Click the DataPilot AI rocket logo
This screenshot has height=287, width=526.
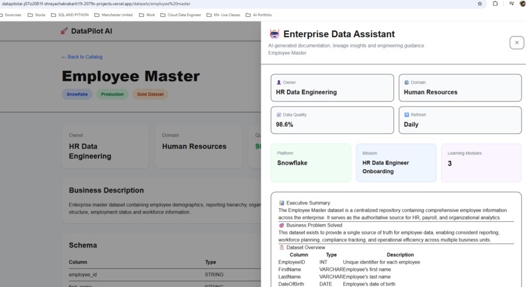pyautogui.click(x=64, y=31)
